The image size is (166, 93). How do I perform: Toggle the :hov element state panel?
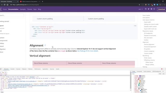click(x=160, y=74)
